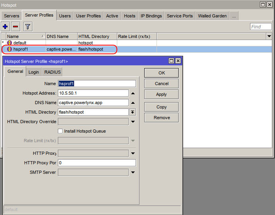
Task: Click the HTTP Proxy Port field
Action: coord(97,163)
